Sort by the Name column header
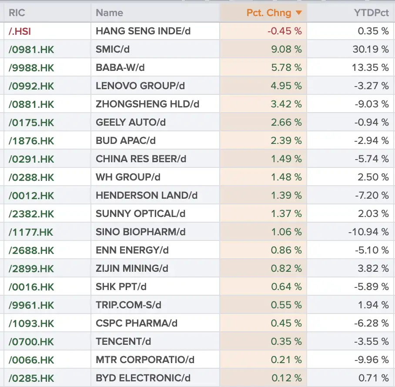The image size is (395, 387). (x=109, y=13)
